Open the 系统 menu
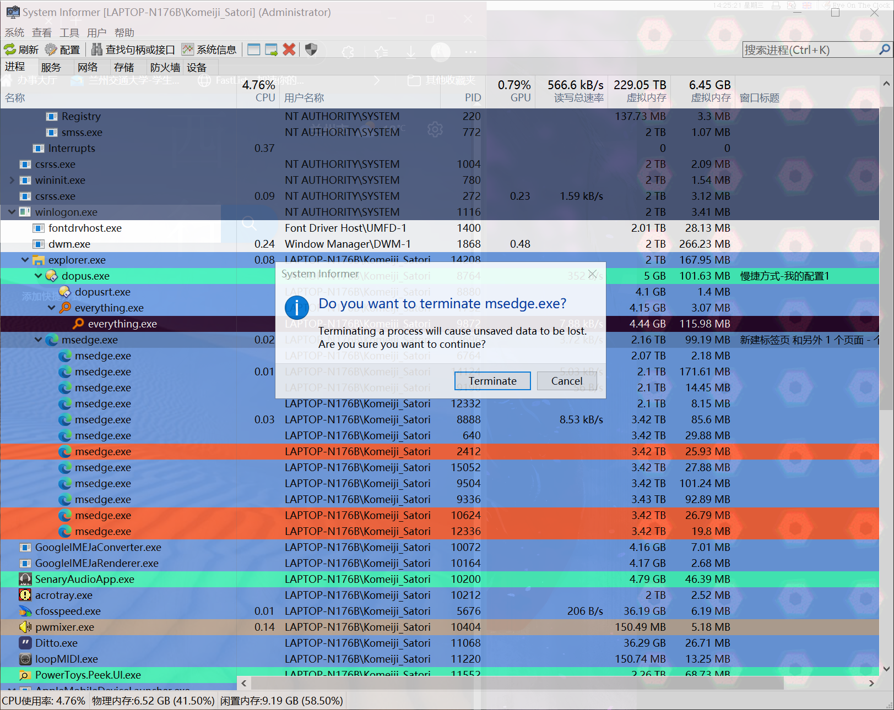Viewport: 894px width, 710px height. 15,33
